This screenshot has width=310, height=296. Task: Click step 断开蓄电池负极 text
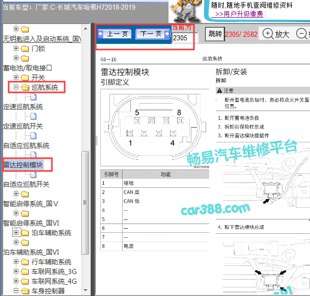(x=242, y=118)
